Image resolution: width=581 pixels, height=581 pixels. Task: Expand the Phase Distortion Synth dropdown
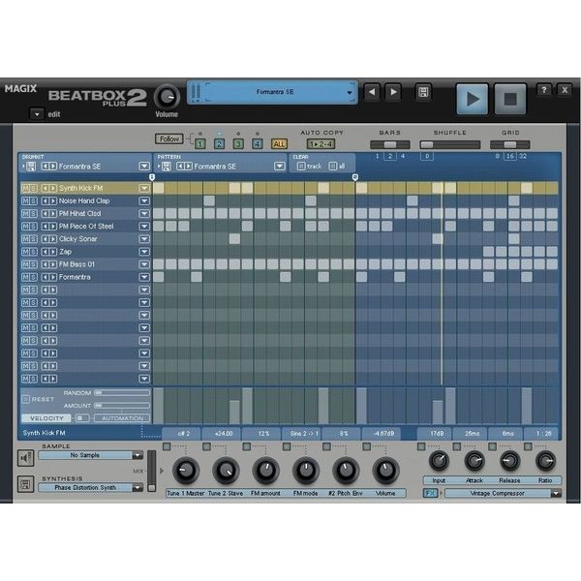(x=138, y=488)
